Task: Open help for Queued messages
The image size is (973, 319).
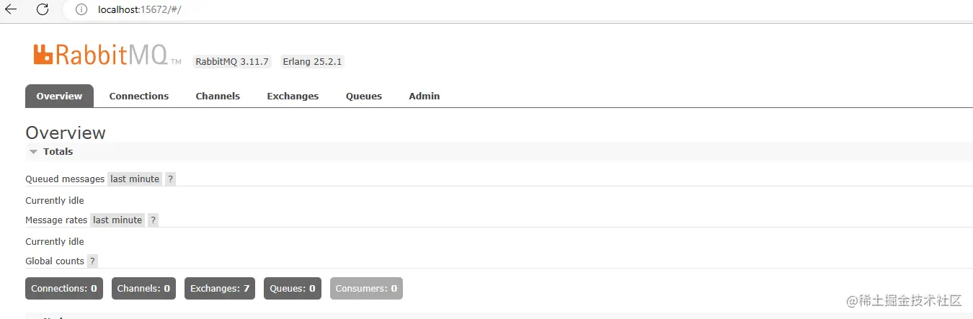Action: pyautogui.click(x=170, y=179)
